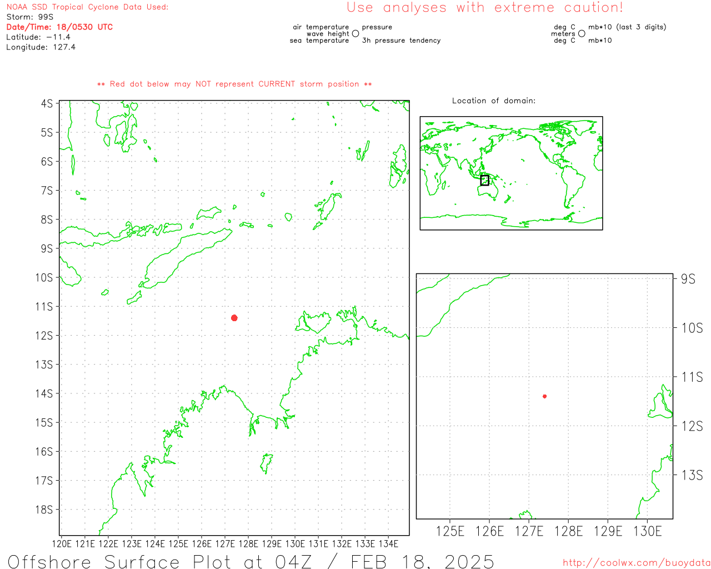Click the '120E' longitude label
The height and width of the screenshot is (569, 711).
pos(62,544)
